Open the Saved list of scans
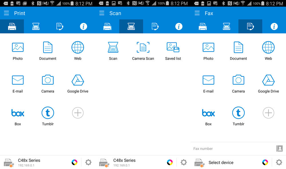The width and height of the screenshot is (286, 169). click(x=173, y=51)
